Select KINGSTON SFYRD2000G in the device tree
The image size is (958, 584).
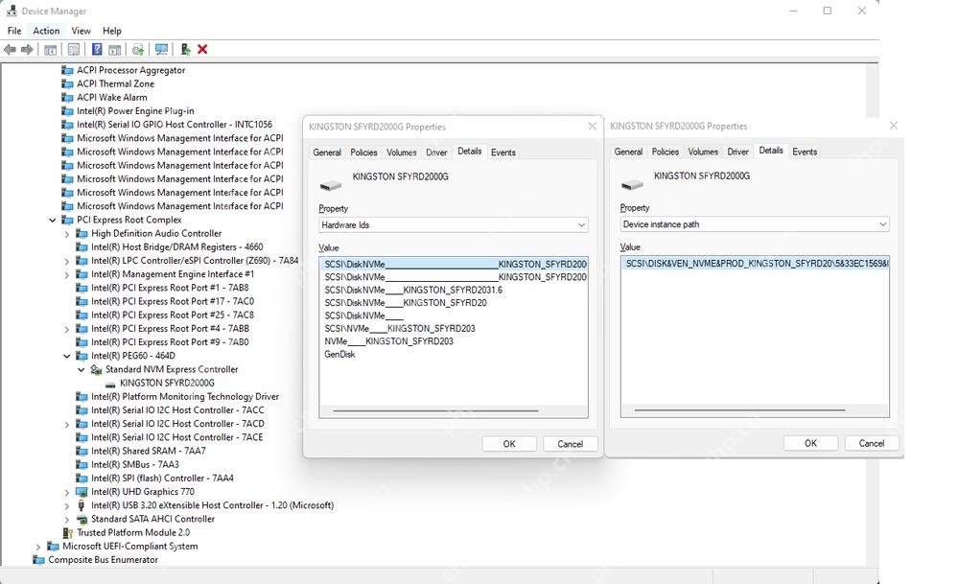pyautogui.click(x=167, y=383)
